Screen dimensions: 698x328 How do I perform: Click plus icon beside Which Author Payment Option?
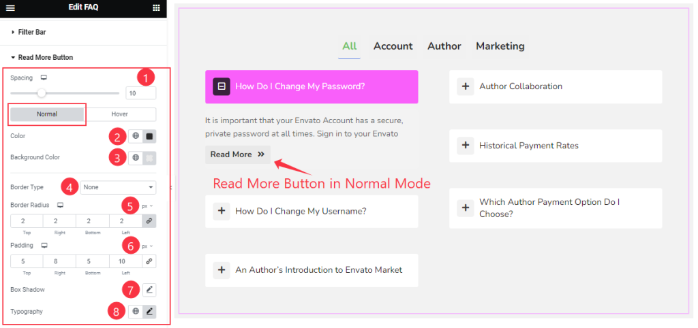(x=465, y=208)
